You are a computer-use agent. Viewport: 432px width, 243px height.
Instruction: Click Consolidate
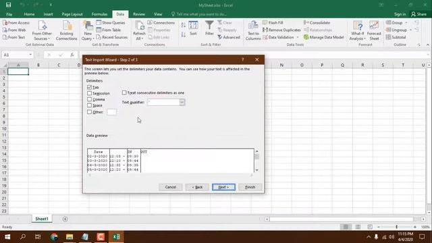pos(317,22)
